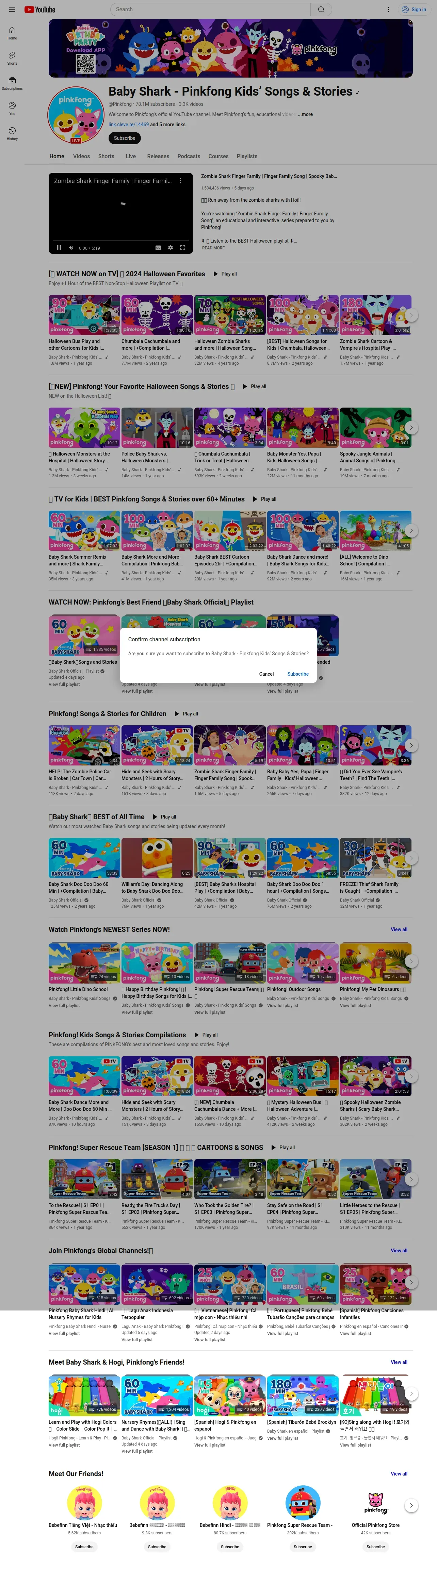Switch to the Courses tab
This screenshot has height=1583, width=437.
pos(218,156)
